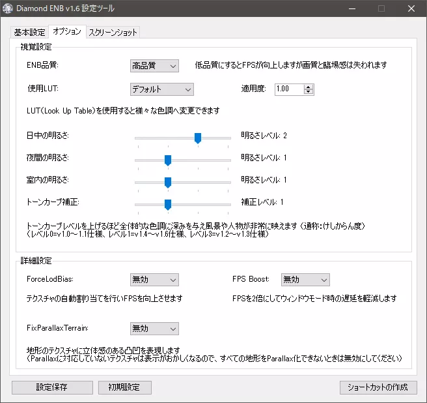
Task: Click the 適用度 value field showing 1.00
Action: coord(289,89)
